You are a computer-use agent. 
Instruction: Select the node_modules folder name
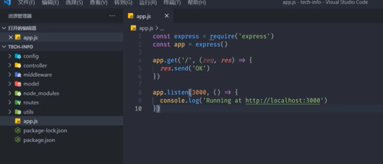41,93
